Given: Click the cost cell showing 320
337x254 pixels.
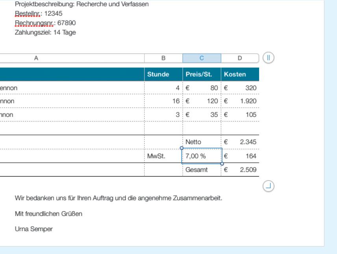Looking at the screenshot, I should (x=240, y=88).
